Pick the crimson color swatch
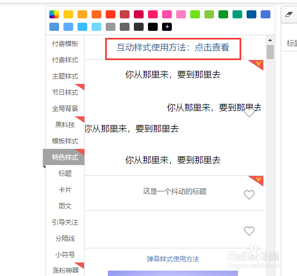This screenshot has height=276, width=297. click(139, 15)
